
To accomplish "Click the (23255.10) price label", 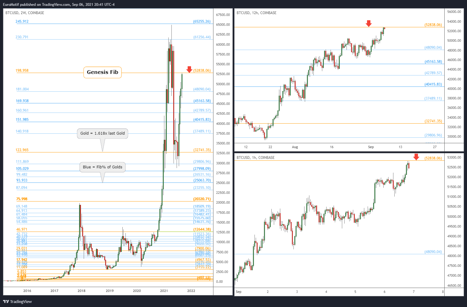I will [x=202, y=188].
